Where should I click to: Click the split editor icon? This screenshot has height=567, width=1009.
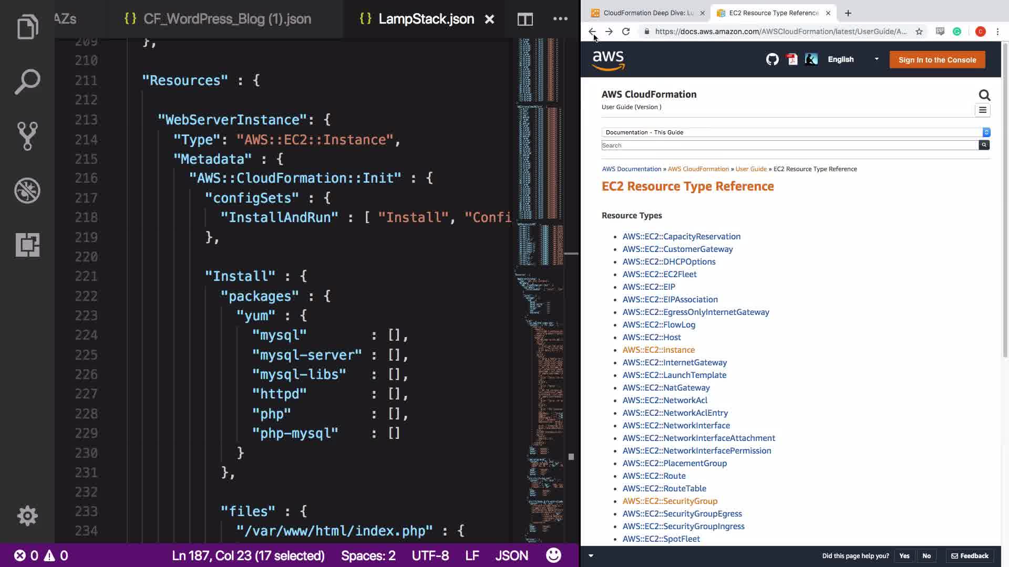(524, 19)
